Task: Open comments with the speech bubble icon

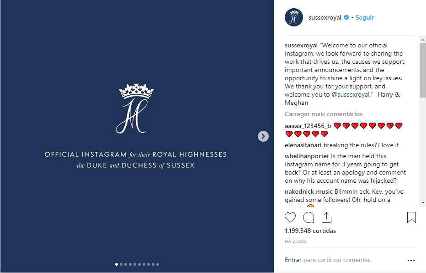Action: [x=309, y=217]
